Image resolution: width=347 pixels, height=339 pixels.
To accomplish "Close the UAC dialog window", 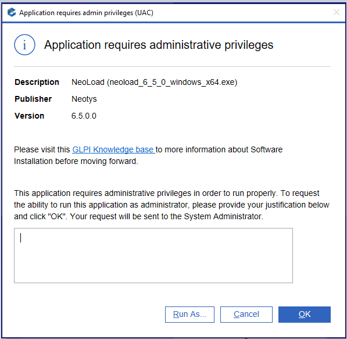I will [337, 12].
